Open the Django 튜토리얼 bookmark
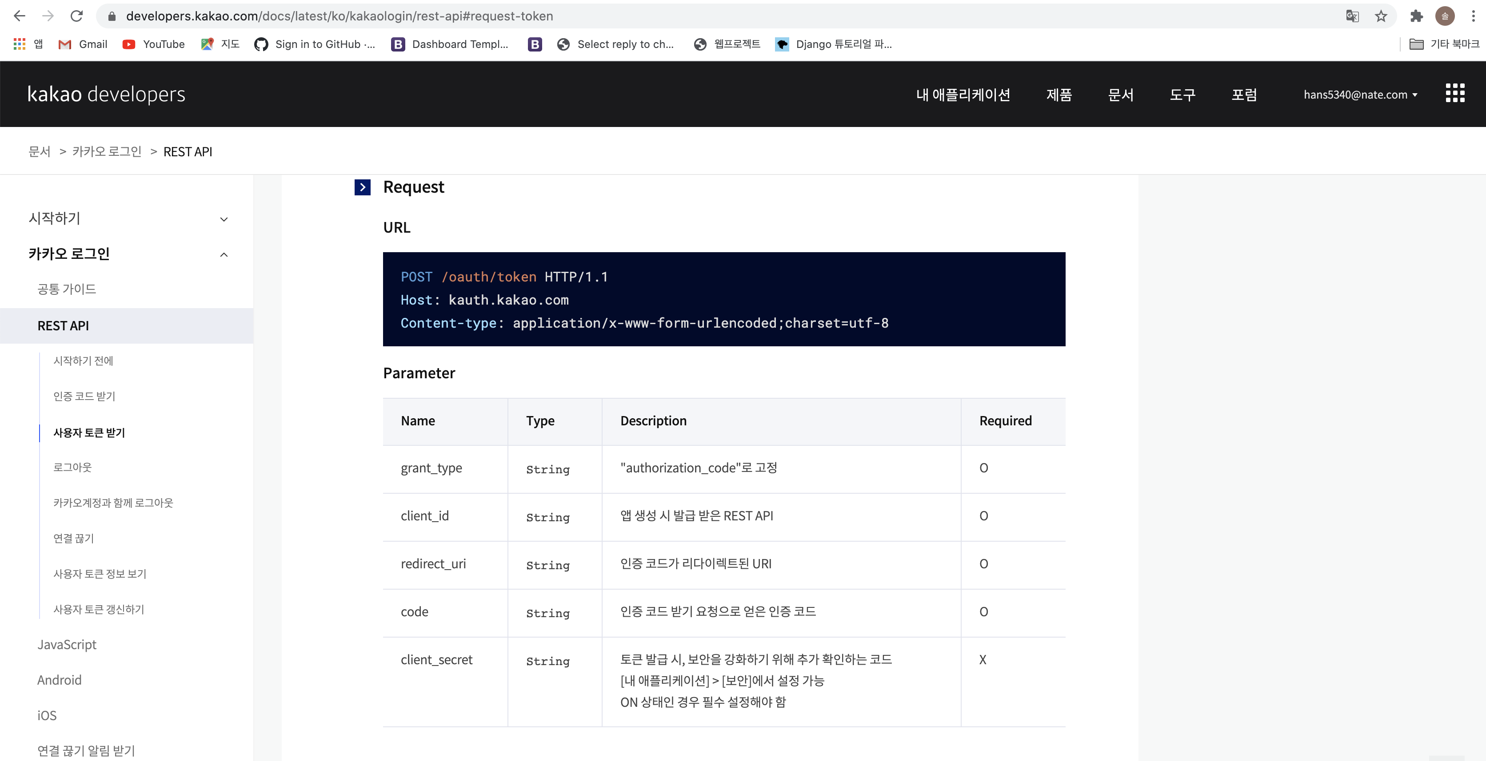This screenshot has width=1486, height=761. point(834,44)
